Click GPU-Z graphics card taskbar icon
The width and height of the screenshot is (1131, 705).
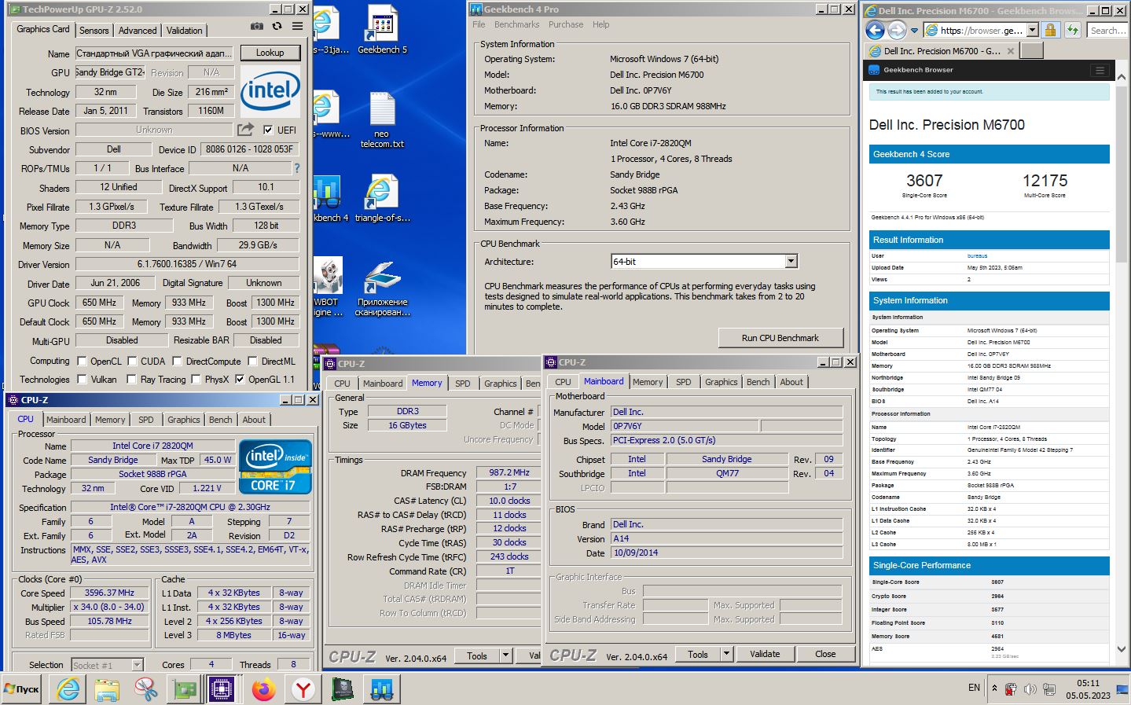tap(184, 689)
